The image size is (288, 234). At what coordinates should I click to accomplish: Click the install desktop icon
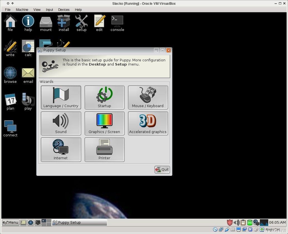click(64, 23)
